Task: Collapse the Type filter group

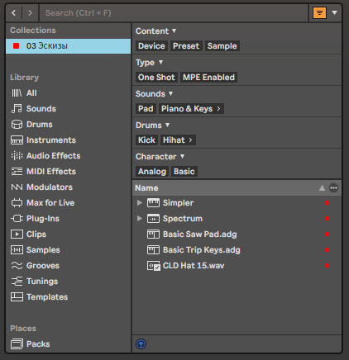Action: pos(160,62)
